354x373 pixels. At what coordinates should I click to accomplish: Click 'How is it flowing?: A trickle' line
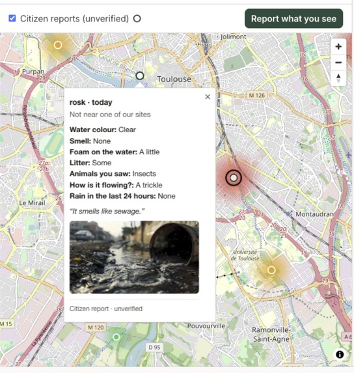tap(116, 185)
